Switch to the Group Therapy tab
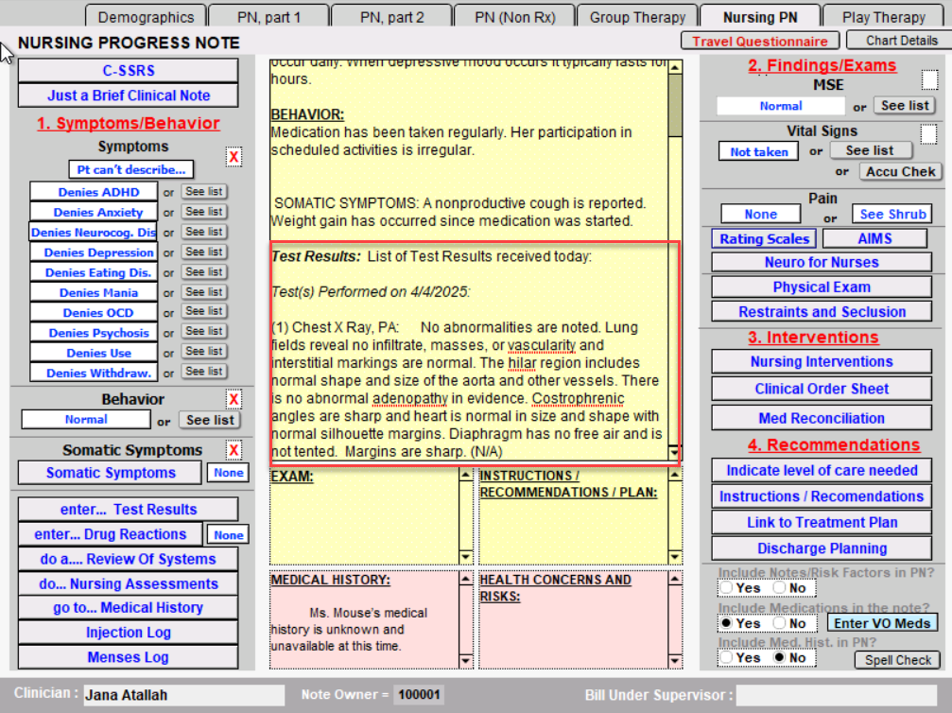This screenshot has height=713, width=952. point(637,17)
